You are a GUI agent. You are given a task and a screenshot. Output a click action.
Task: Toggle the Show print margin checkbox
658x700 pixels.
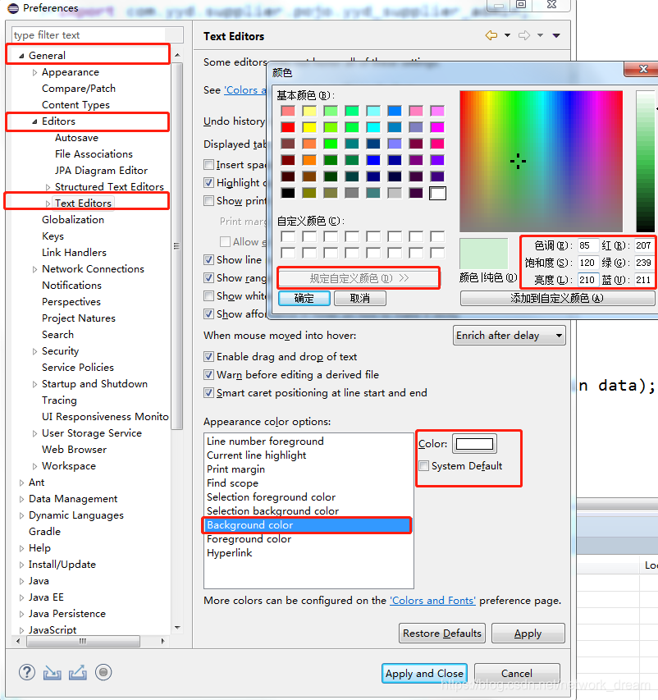coord(208,201)
